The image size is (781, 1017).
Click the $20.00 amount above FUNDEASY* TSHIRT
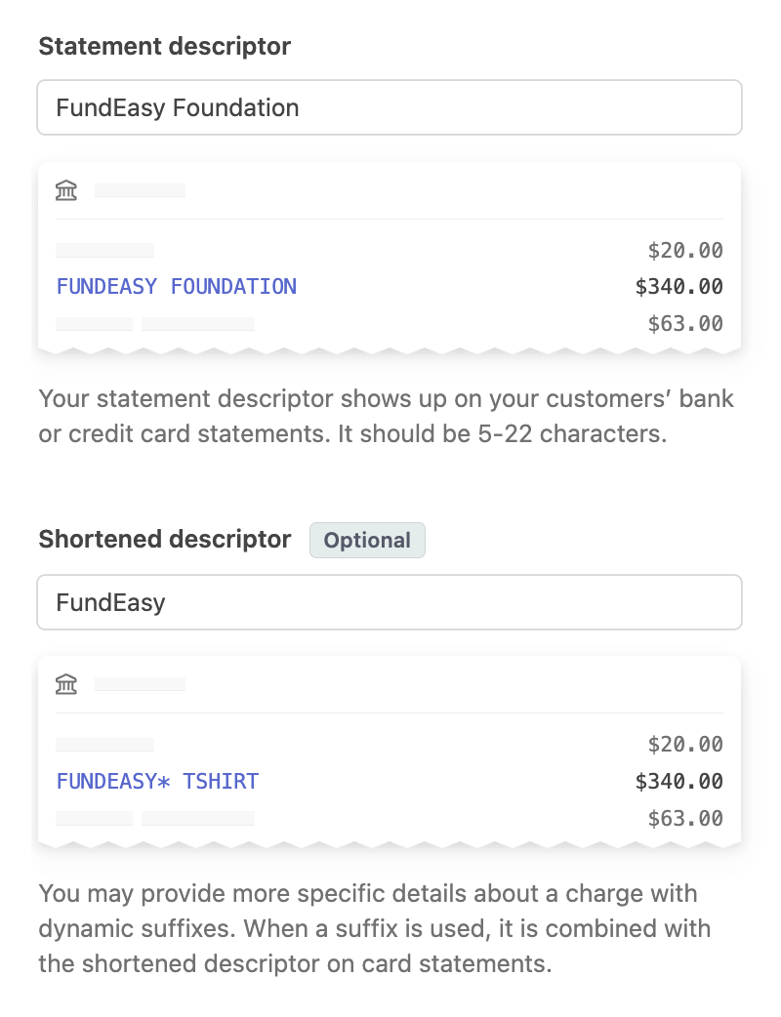click(x=685, y=745)
